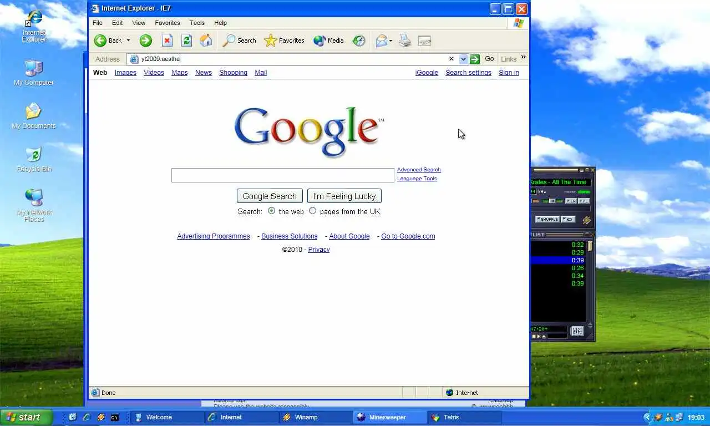710x426 pixels.
Task: Open the Media toolbar button
Action: (x=328, y=40)
